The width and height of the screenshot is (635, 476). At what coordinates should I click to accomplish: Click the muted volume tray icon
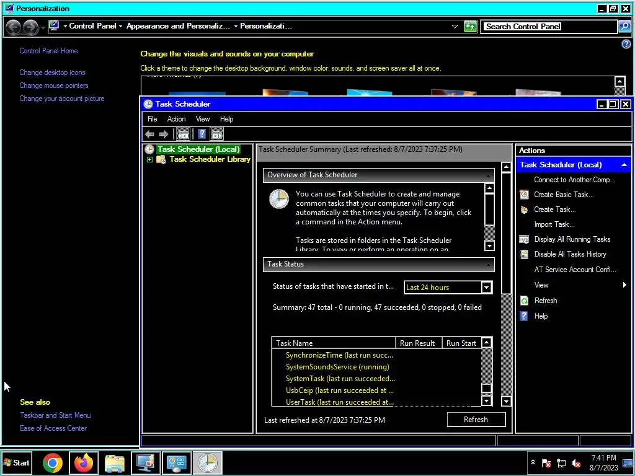(x=575, y=463)
